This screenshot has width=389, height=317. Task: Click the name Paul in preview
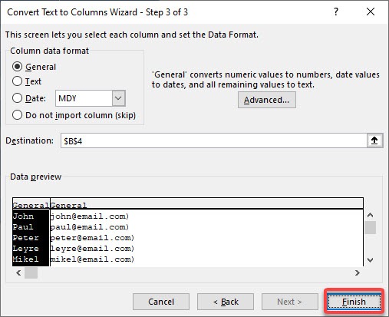23,227
